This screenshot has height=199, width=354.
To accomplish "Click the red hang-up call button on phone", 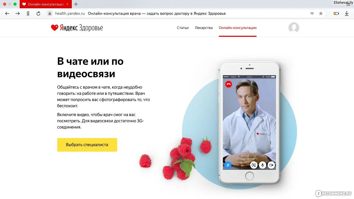I will [x=228, y=84].
